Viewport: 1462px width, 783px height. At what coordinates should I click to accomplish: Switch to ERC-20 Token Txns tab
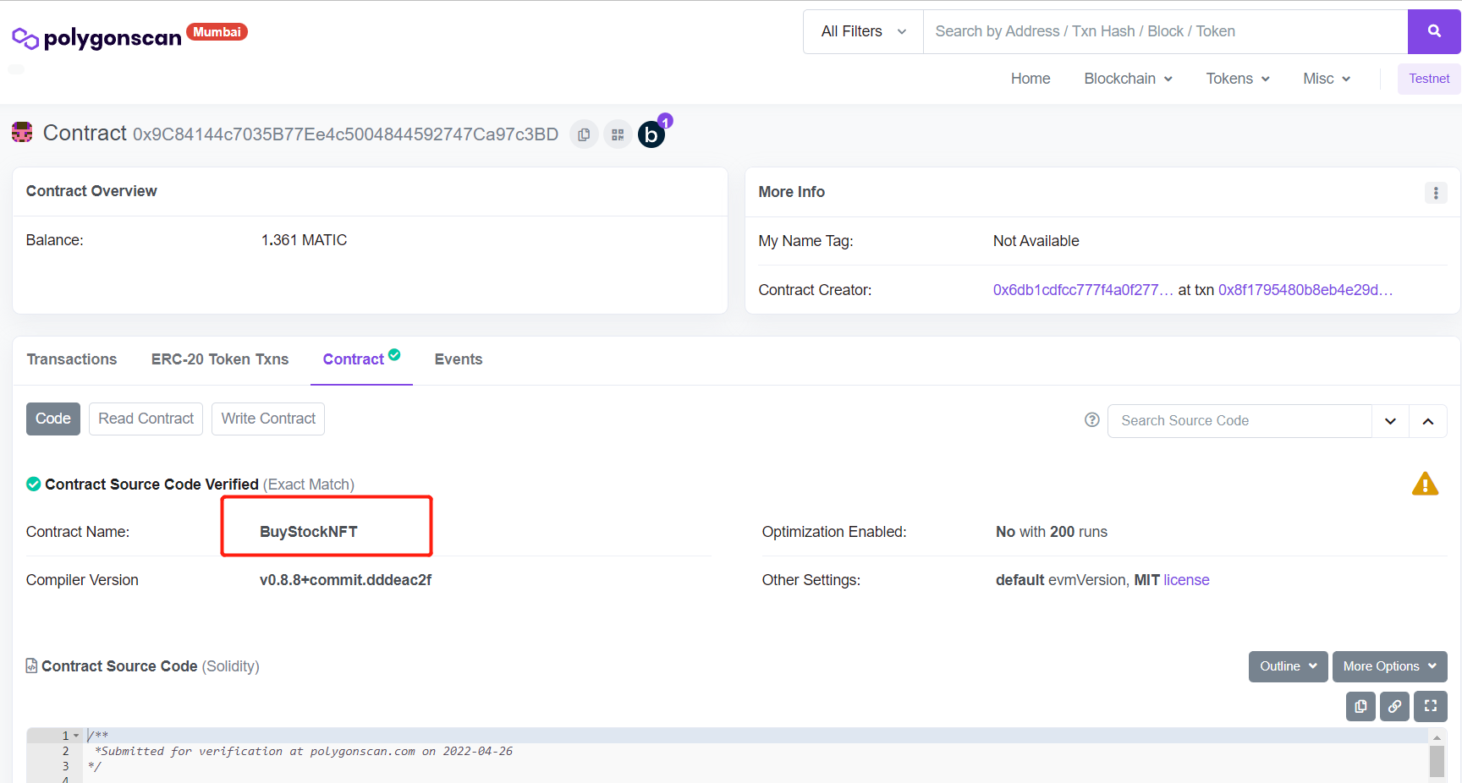[220, 359]
